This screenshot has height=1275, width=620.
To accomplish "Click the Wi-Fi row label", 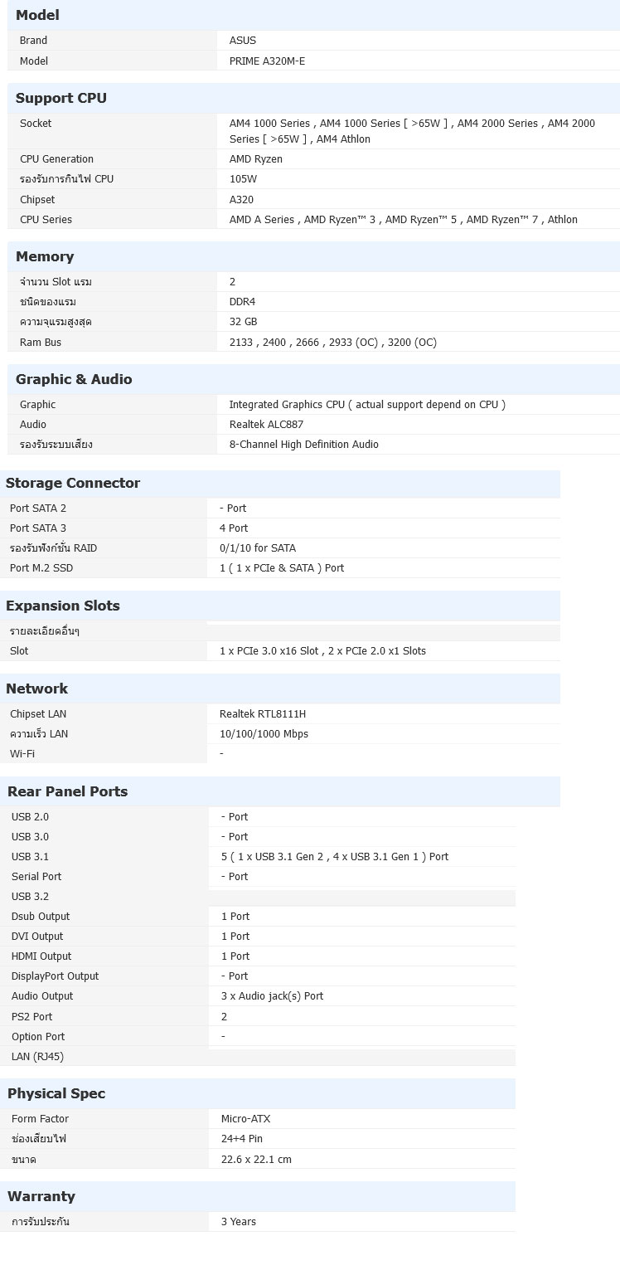I will [x=22, y=754].
